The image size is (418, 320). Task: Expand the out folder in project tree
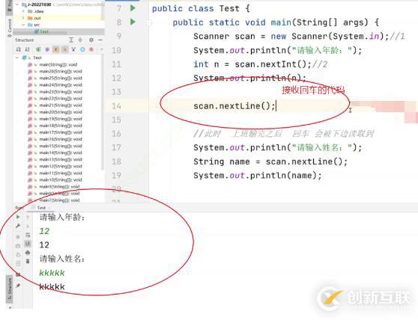click(x=23, y=18)
